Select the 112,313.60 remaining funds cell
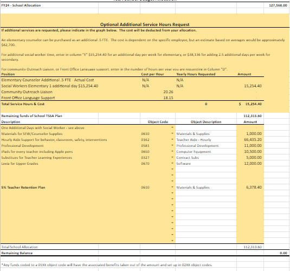Screen dimensions: 290x271 (253, 116)
